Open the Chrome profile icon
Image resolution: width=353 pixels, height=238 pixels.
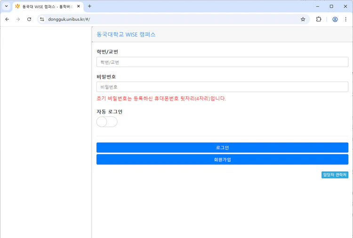coord(335,19)
